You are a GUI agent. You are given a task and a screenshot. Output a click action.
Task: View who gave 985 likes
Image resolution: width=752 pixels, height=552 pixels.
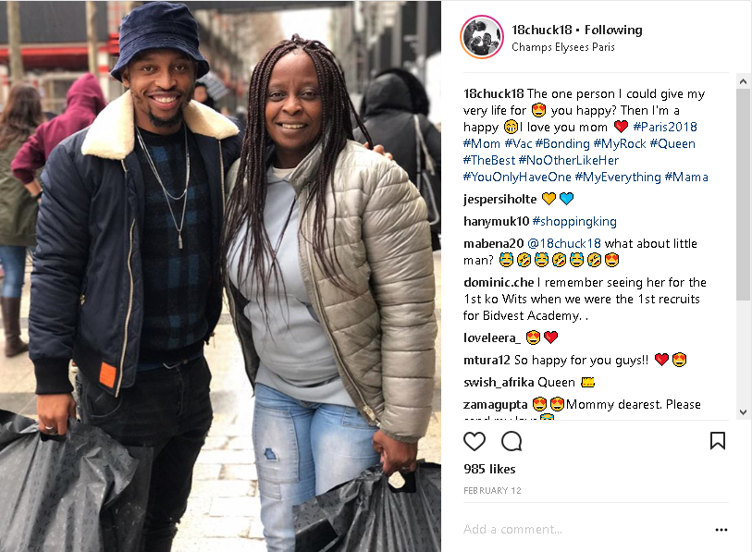pos(489,469)
